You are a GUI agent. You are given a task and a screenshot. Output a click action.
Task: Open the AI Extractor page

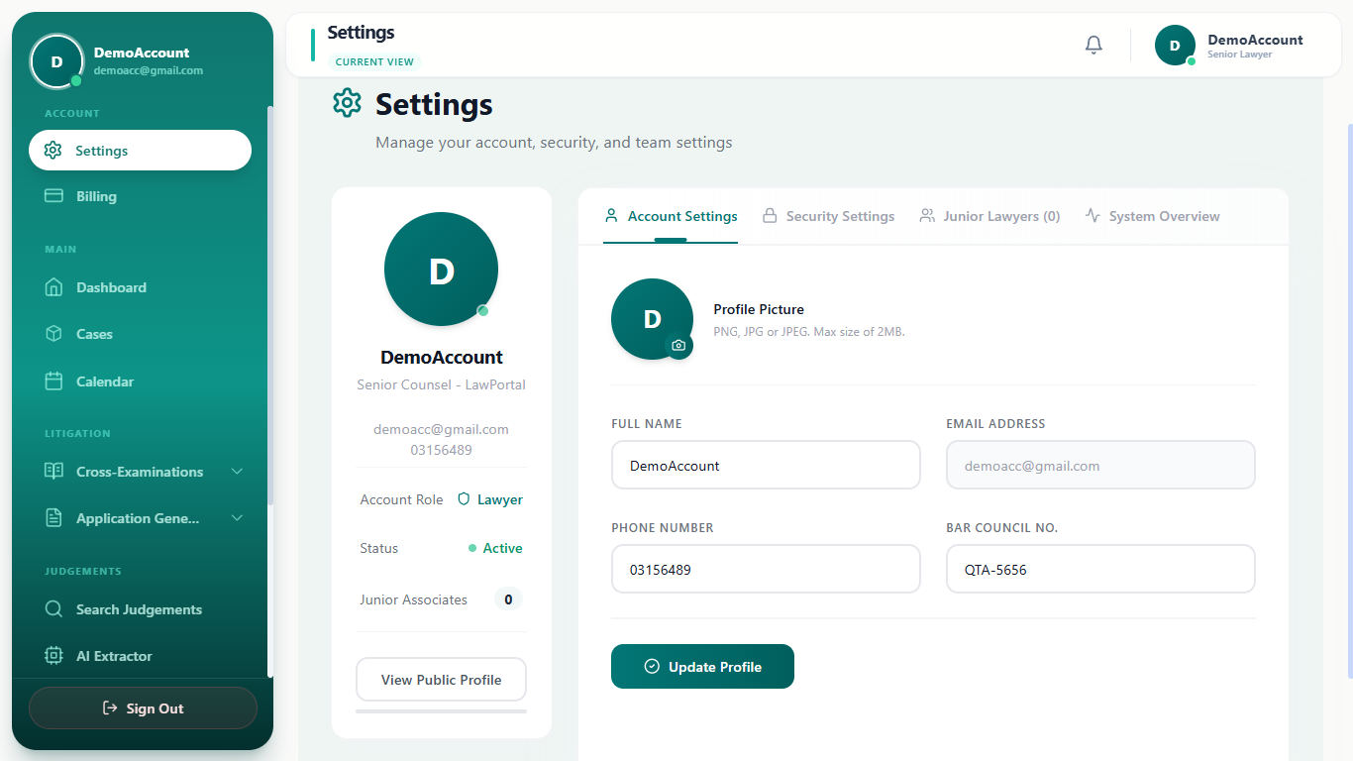click(x=140, y=656)
